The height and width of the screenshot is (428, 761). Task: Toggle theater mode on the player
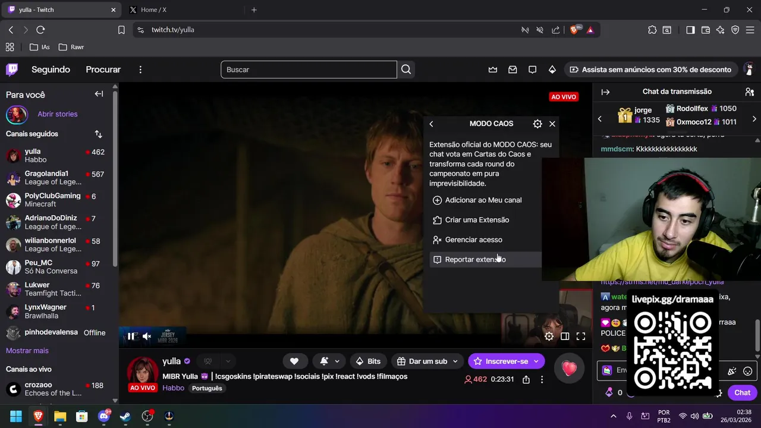pos(565,336)
